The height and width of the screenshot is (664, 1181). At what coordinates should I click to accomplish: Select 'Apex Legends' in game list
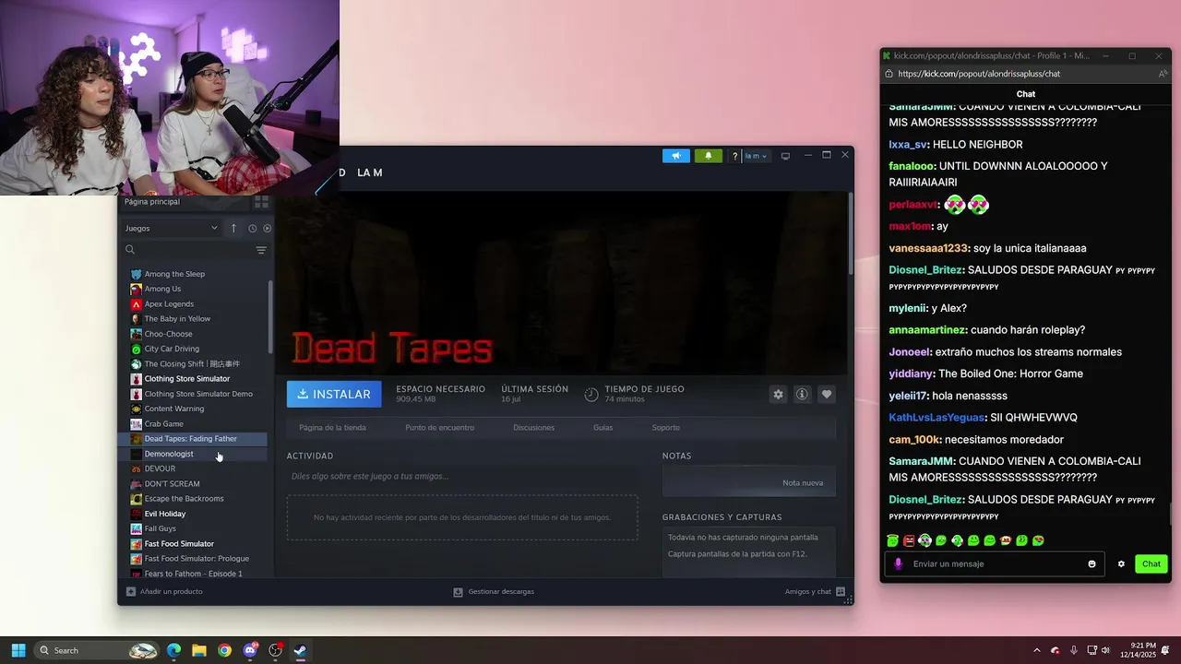tap(169, 303)
